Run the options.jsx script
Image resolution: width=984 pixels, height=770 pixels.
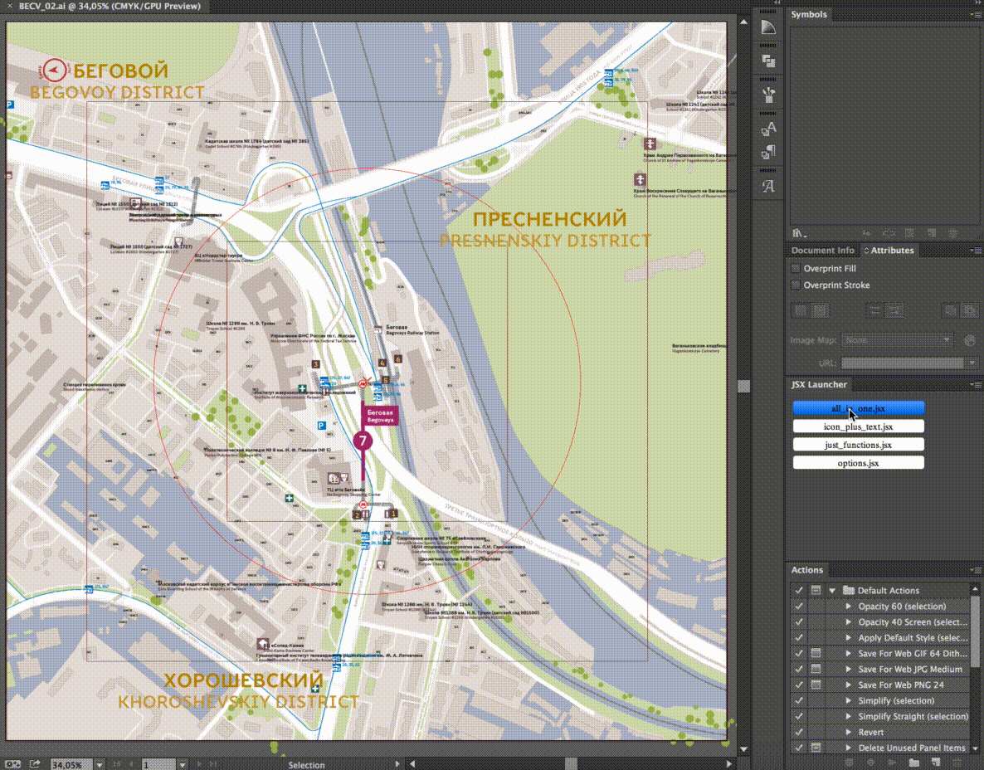click(859, 463)
